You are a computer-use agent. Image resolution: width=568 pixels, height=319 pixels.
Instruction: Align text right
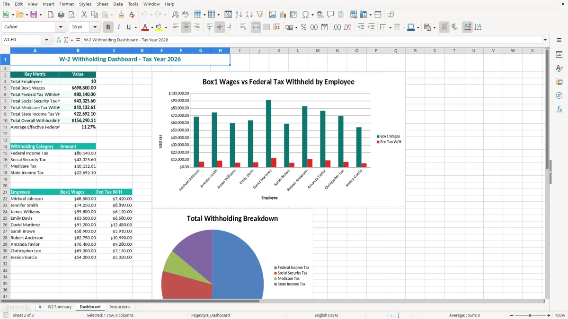pos(196,27)
